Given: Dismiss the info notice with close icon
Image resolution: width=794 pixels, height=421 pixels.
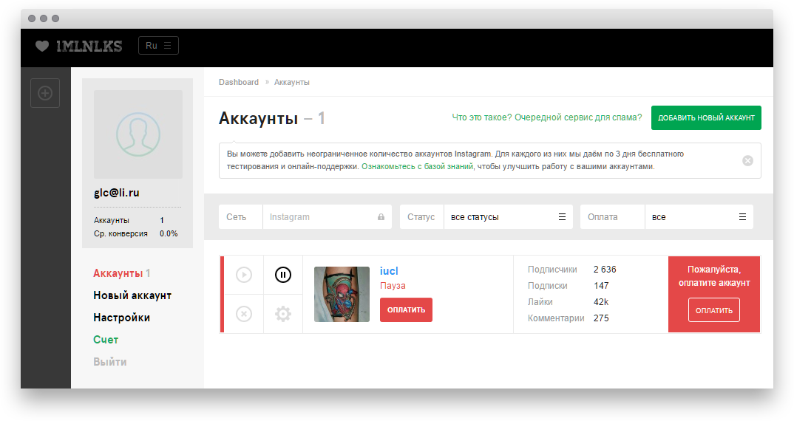Looking at the screenshot, I should pos(748,161).
